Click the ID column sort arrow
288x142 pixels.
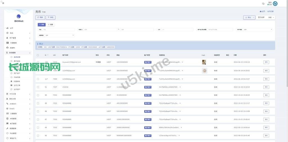[48, 55]
